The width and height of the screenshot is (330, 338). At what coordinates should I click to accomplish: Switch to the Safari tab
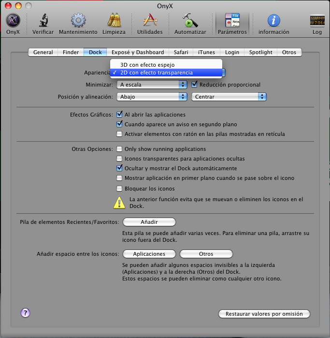tap(181, 52)
